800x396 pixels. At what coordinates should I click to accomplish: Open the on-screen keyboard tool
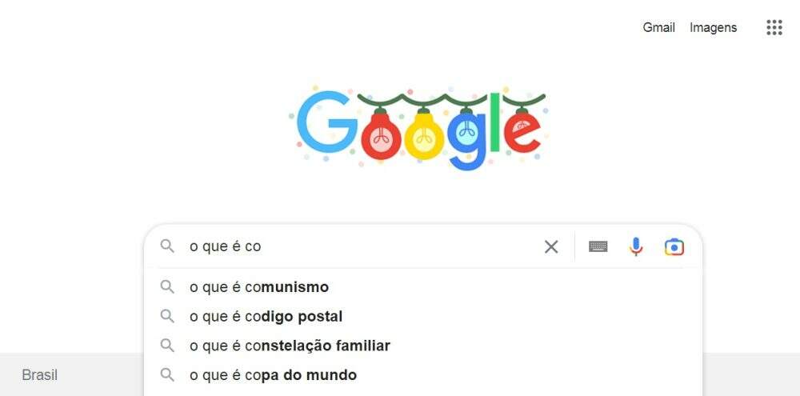[x=598, y=246]
